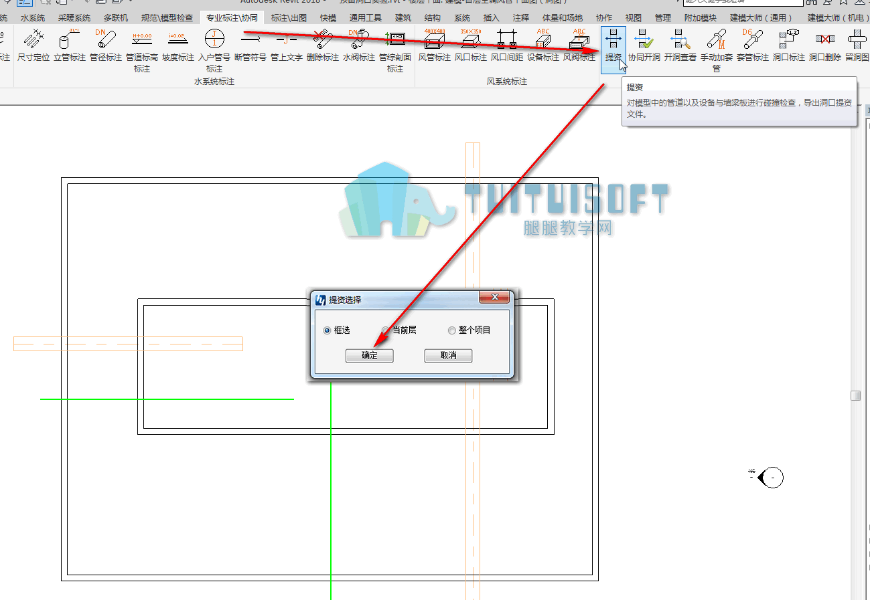Click the vertical scrollbar thumb of drawing view
The width and height of the screenshot is (870, 600).
pos(855,396)
